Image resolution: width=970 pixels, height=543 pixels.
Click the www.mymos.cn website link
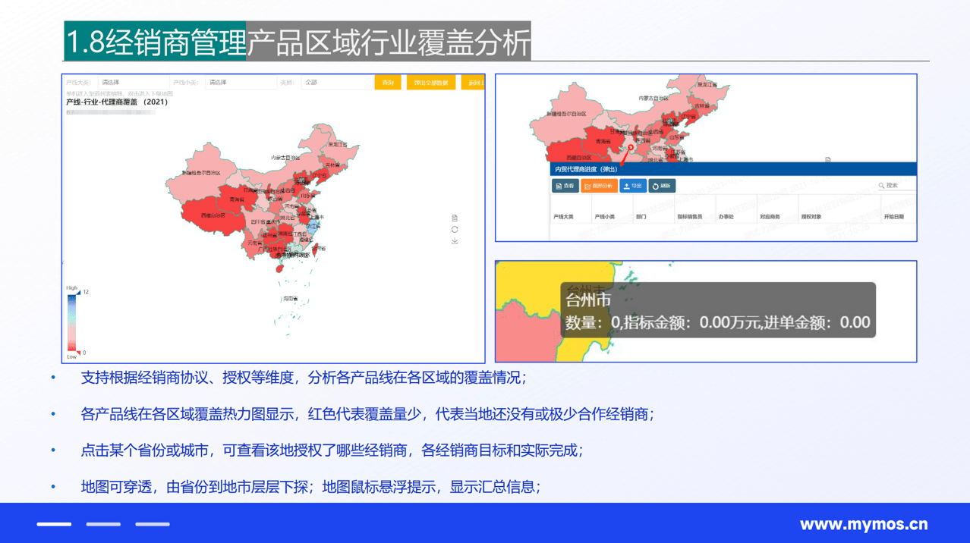pyautogui.click(x=864, y=524)
